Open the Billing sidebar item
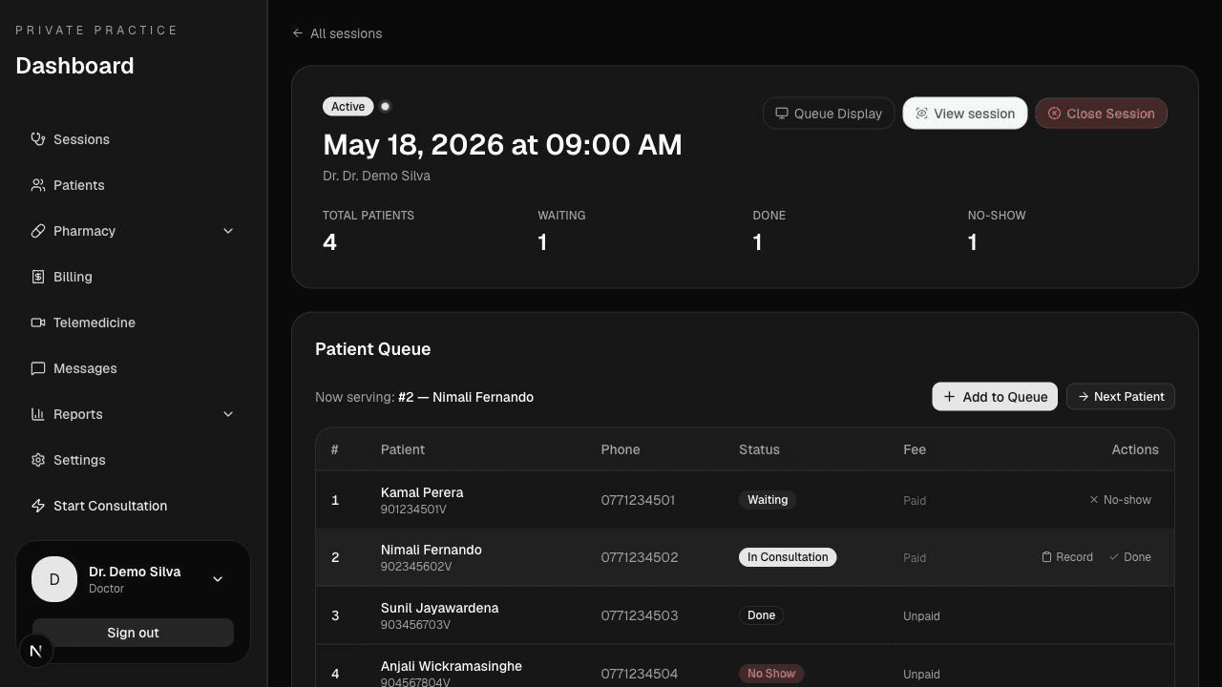Viewport: 1222px width, 687px height. [134, 277]
